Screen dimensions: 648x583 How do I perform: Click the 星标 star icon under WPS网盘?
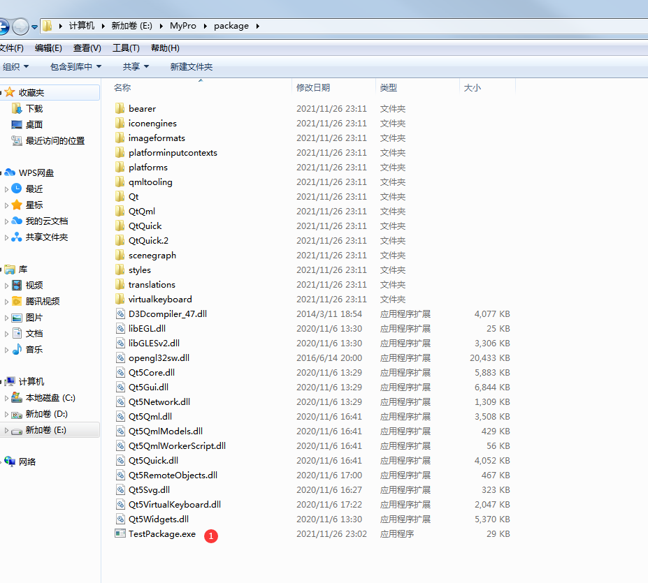tap(17, 205)
